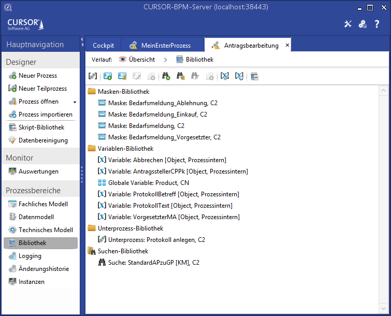
Task: Open Logging in Prozessbereiche
Action: click(30, 256)
